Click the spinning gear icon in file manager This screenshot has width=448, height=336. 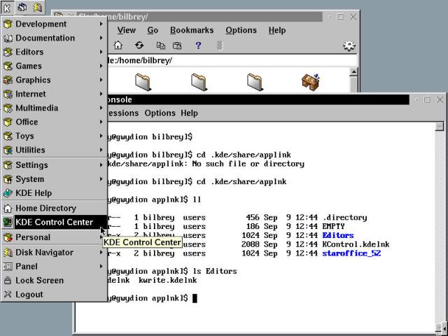coord(349,46)
